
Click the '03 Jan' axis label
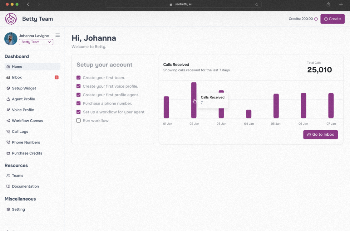pos(221,124)
